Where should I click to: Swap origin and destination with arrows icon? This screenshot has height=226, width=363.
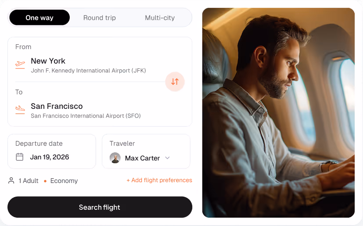point(175,82)
